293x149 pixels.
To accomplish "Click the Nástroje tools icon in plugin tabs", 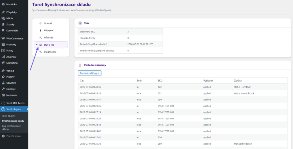I will (40, 38).
